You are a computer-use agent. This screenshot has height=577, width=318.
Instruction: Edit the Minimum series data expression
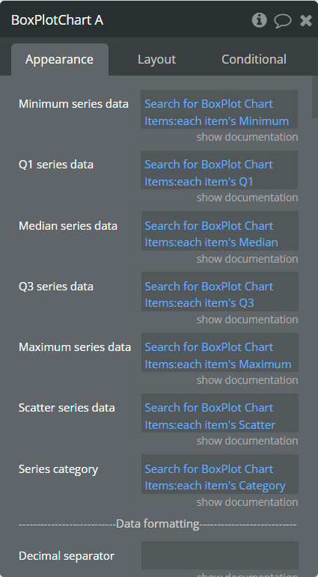[x=219, y=109]
